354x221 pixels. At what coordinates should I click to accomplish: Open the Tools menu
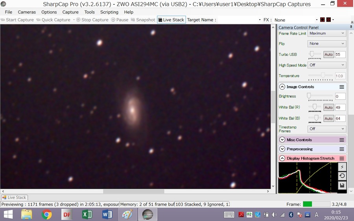(89, 12)
